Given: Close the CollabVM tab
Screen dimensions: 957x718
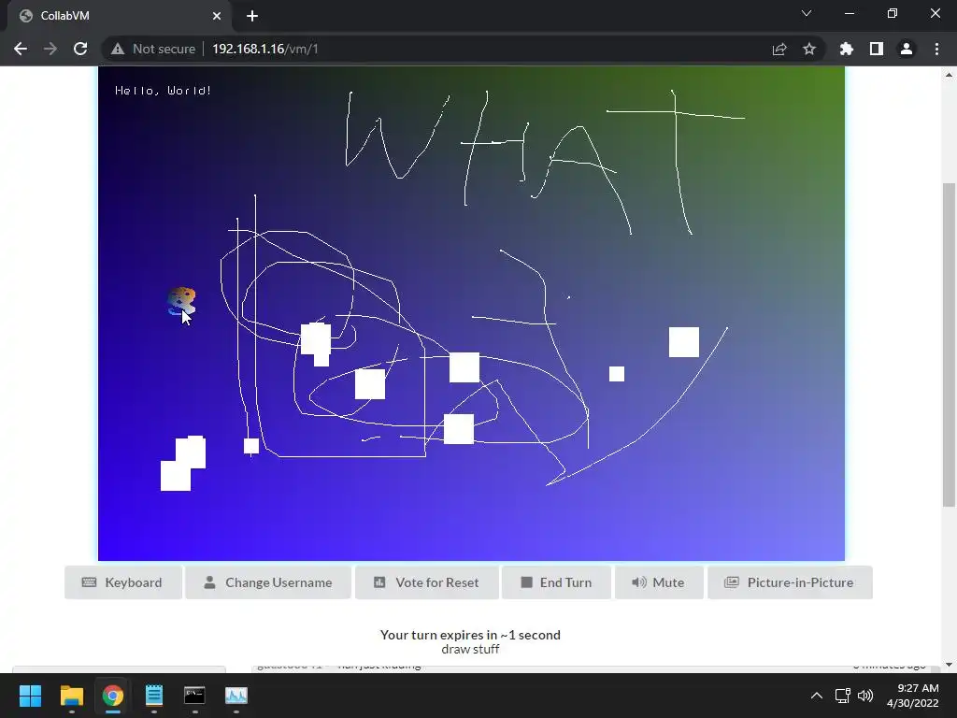Looking at the screenshot, I should point(217,16).
